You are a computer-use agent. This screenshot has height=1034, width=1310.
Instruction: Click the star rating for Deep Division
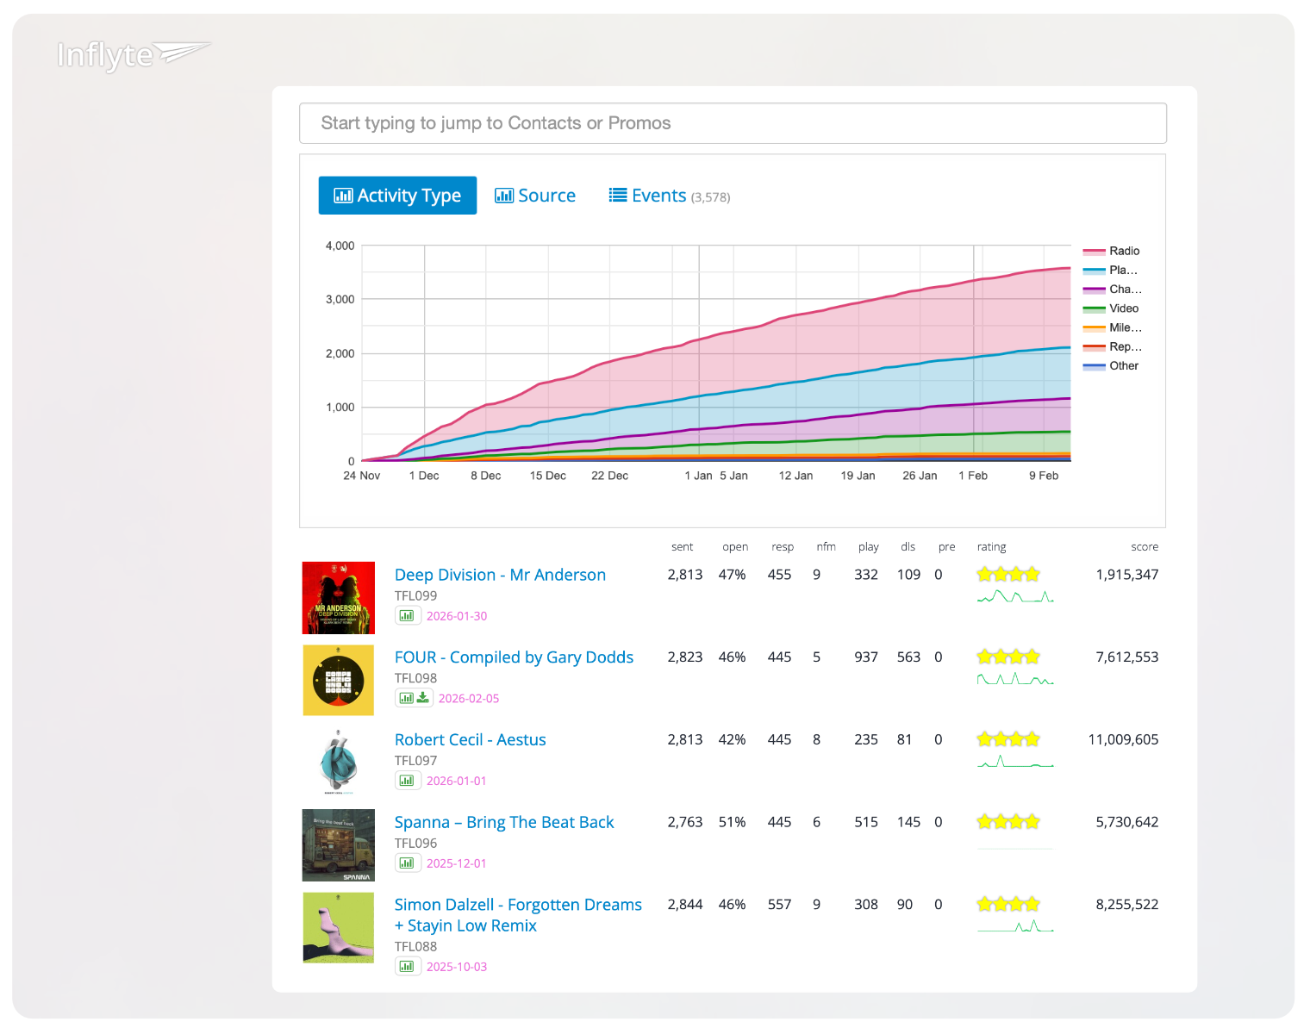point(1007,575)
